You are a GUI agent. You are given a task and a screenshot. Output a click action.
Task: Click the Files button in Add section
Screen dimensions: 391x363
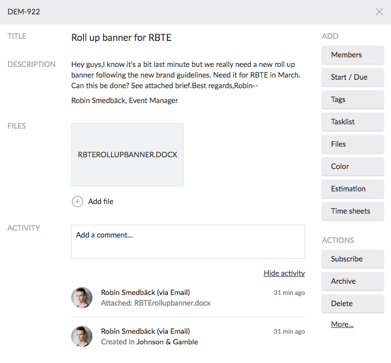352,144
